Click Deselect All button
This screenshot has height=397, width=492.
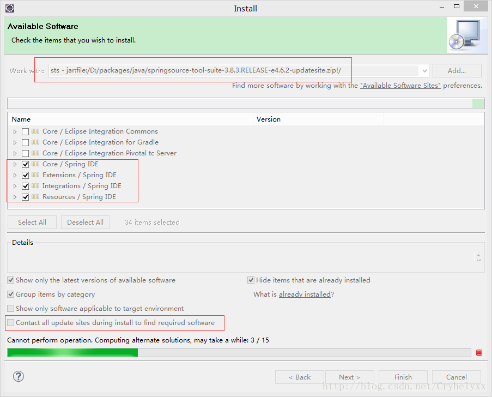86,222
